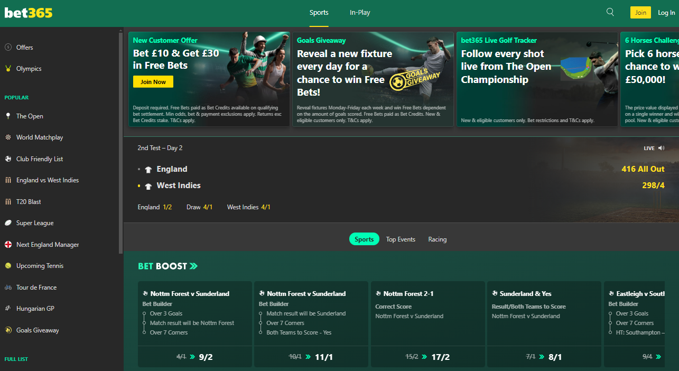Click boost arrows on the 17/2 odds
Viewport: 679px width, 371px height.
point(425,357)
